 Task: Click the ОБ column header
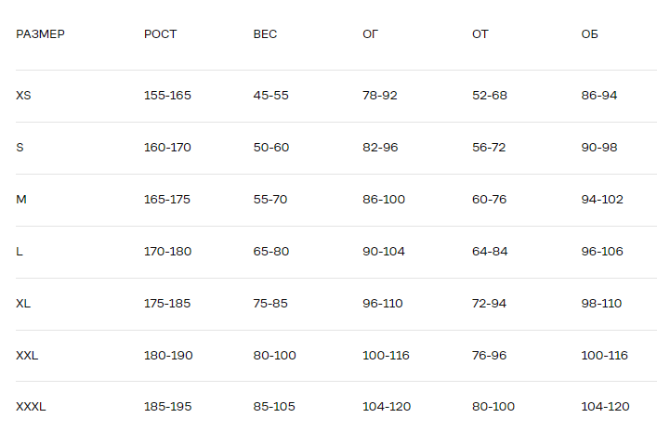click(589, 34)
